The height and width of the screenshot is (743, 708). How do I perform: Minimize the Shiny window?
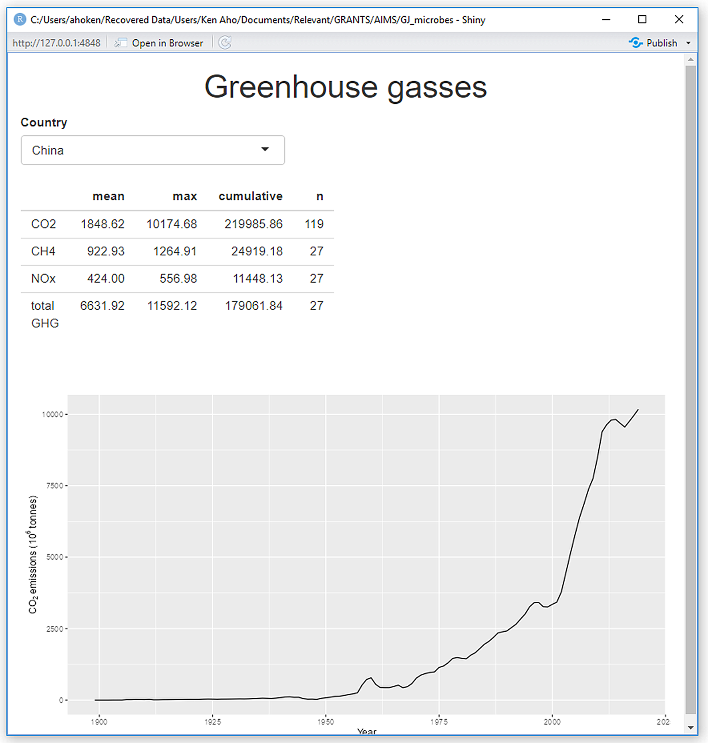606,19
